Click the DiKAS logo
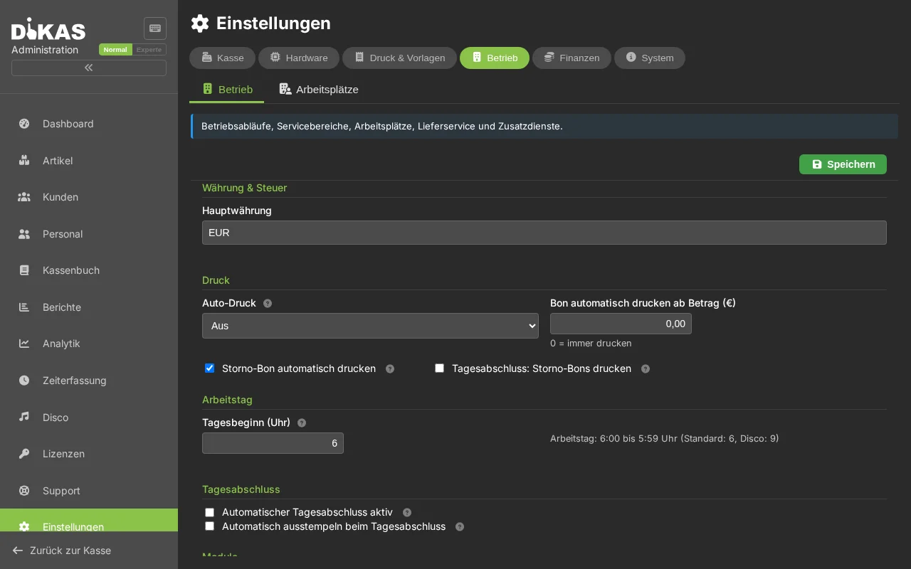Image resolution: width=911 pixels, height=569 pixels. click(48, 29)
